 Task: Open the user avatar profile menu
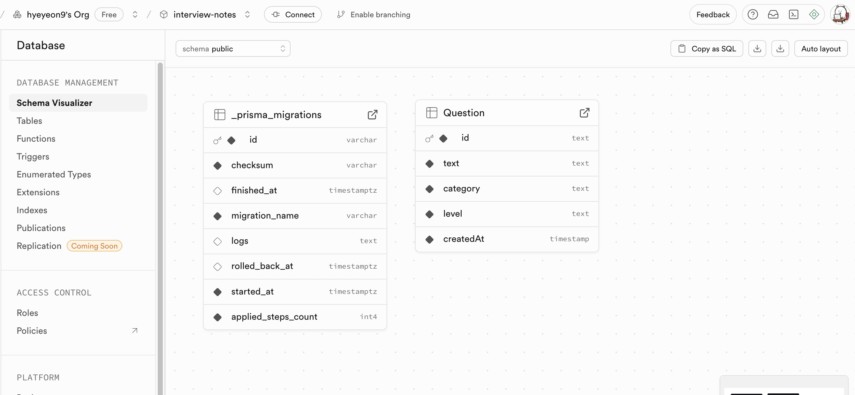pos(840,15)
